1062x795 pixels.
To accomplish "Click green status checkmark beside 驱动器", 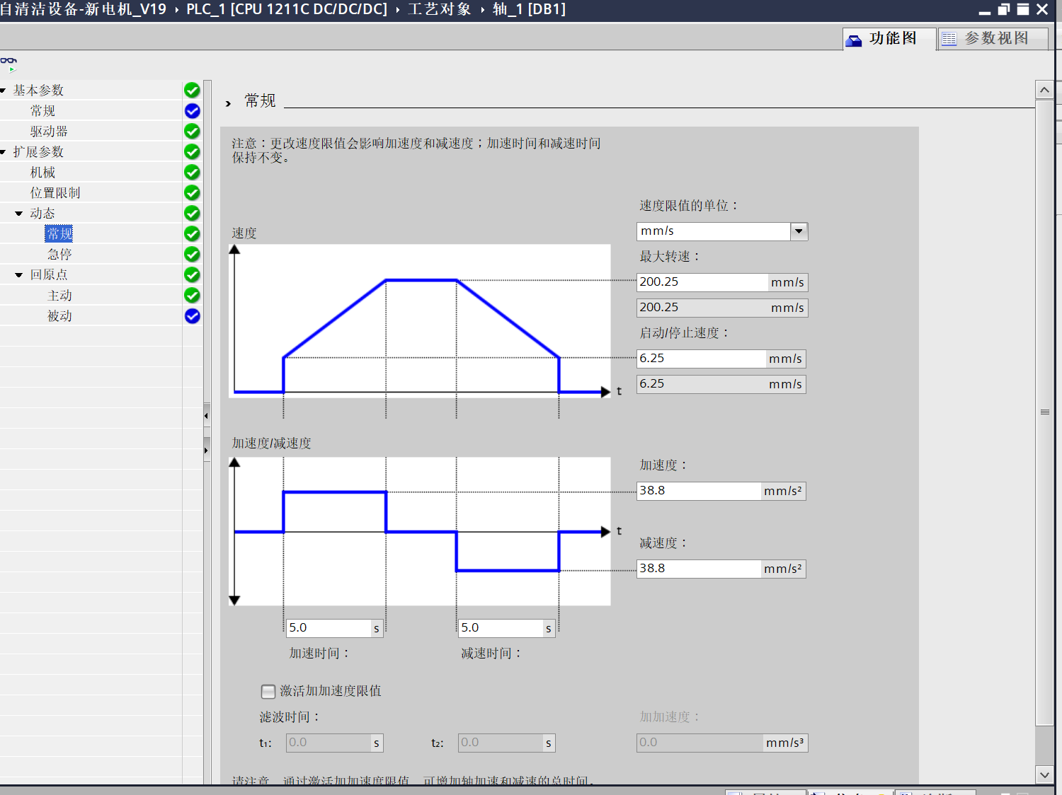I will (x=192, y=132).
